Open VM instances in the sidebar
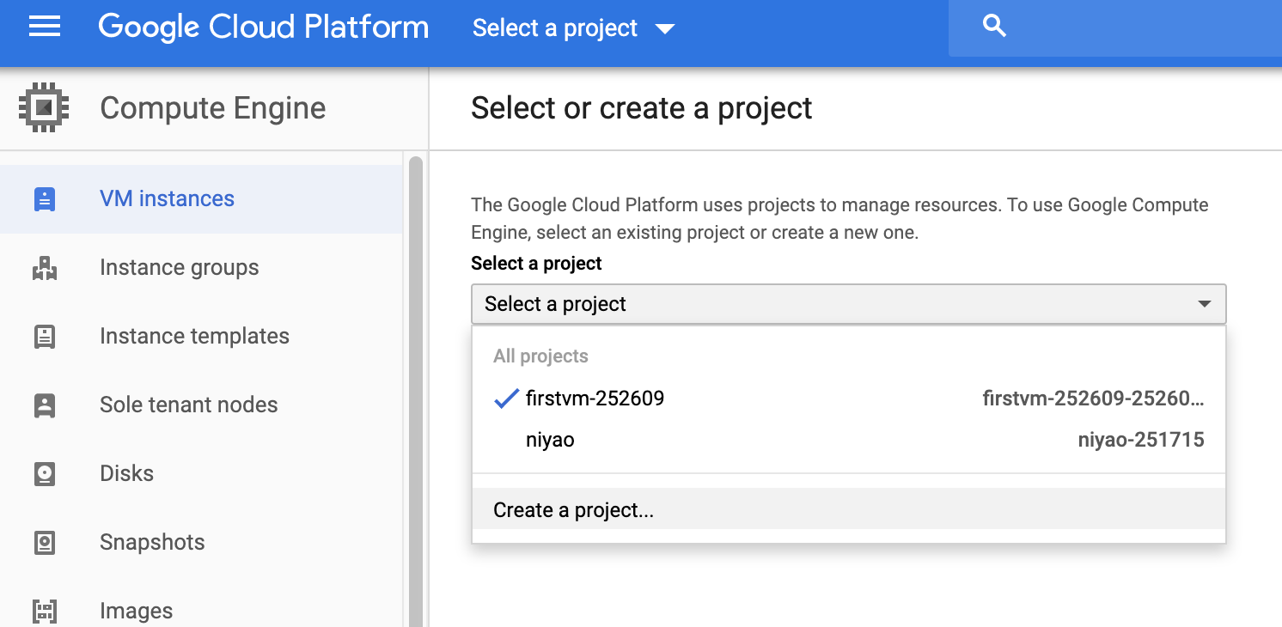The height and width of the screenshot is (627, 1282). [201, 198]
